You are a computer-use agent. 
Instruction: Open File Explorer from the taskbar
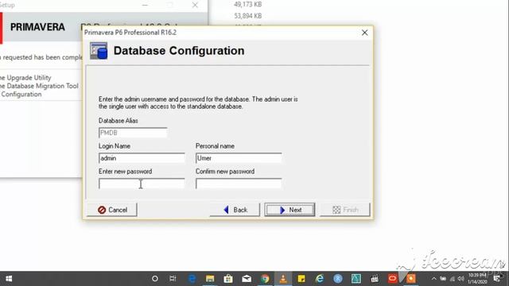coord(210,279)
